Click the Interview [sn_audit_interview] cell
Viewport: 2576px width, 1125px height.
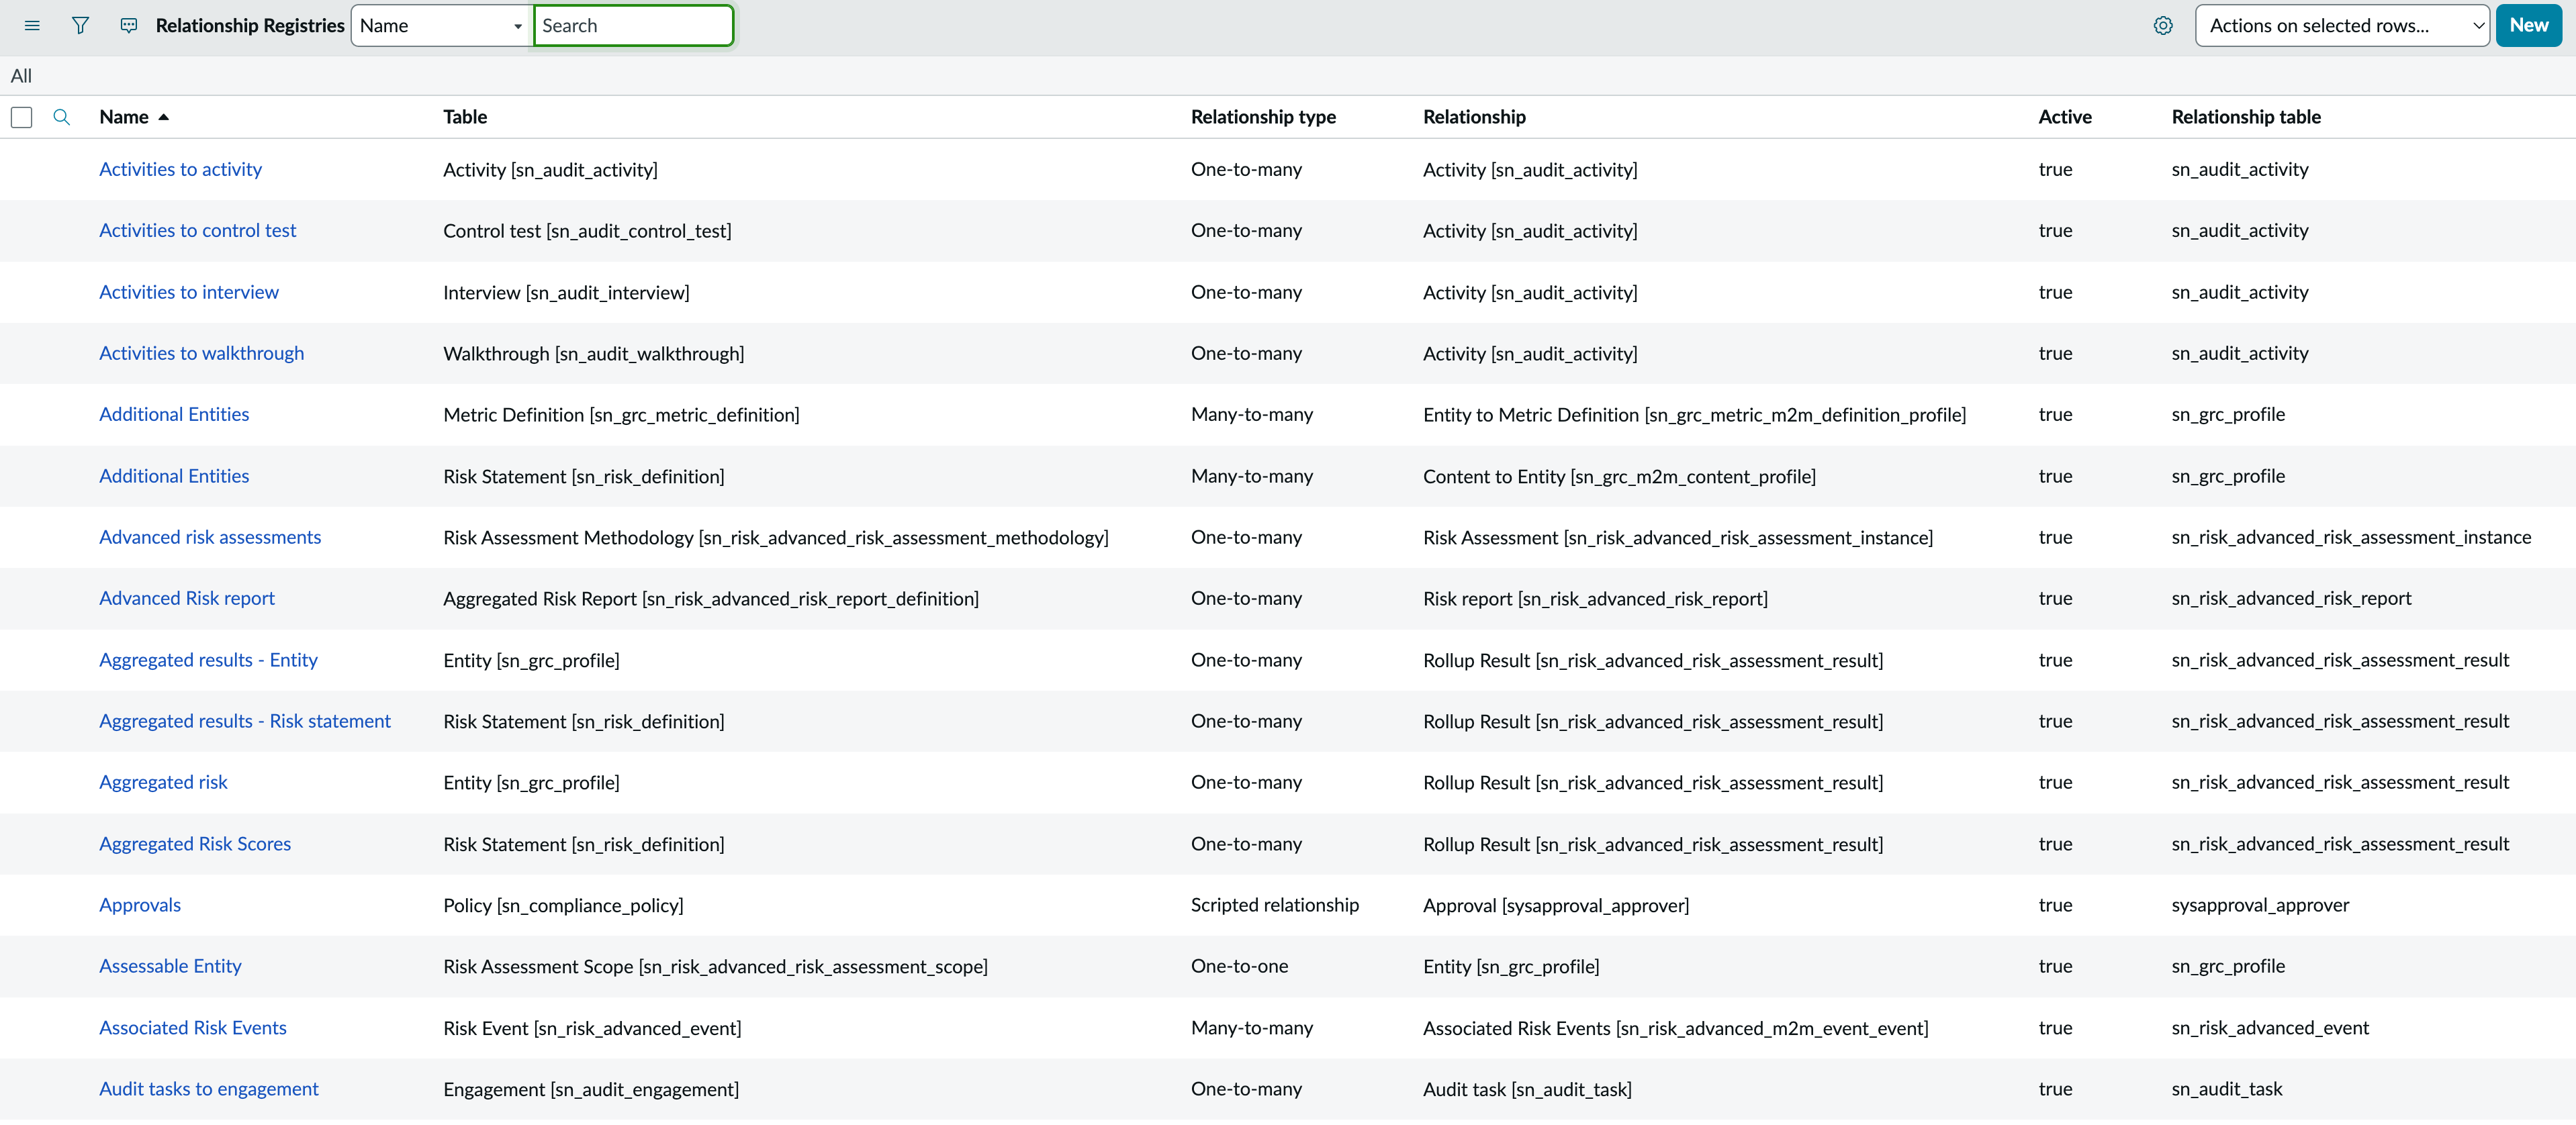566,292
